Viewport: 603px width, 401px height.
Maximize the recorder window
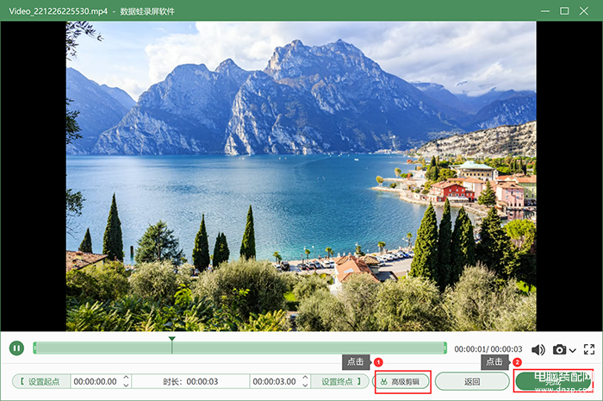coord(564,10)
